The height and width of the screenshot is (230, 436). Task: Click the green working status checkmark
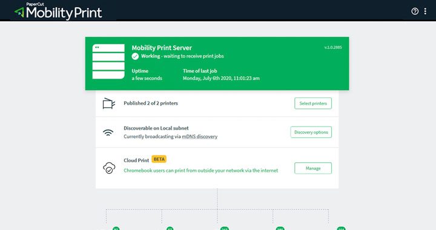(x=135, y=56)
